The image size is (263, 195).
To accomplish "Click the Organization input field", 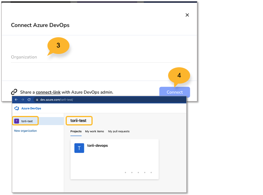I will 101,57.
